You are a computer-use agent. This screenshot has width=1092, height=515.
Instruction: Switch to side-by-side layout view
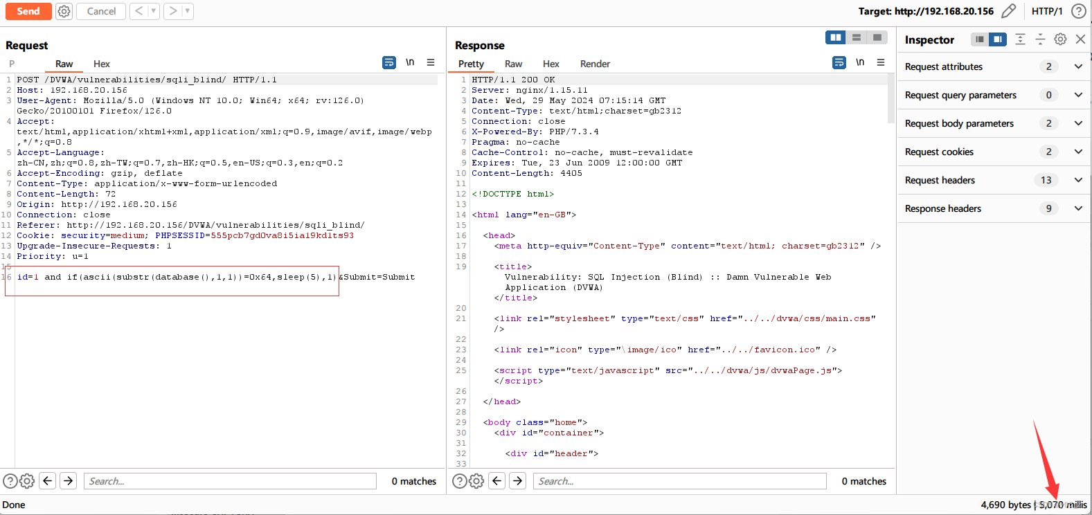point(836,37)
